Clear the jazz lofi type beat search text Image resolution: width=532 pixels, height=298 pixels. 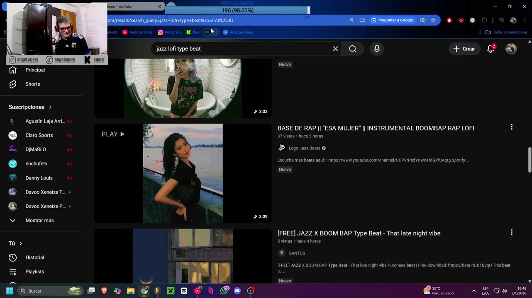coord(335,49)
